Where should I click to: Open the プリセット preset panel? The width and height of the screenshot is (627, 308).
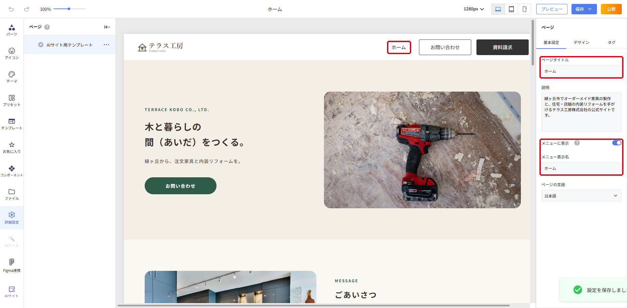click(x=12, y=100)
